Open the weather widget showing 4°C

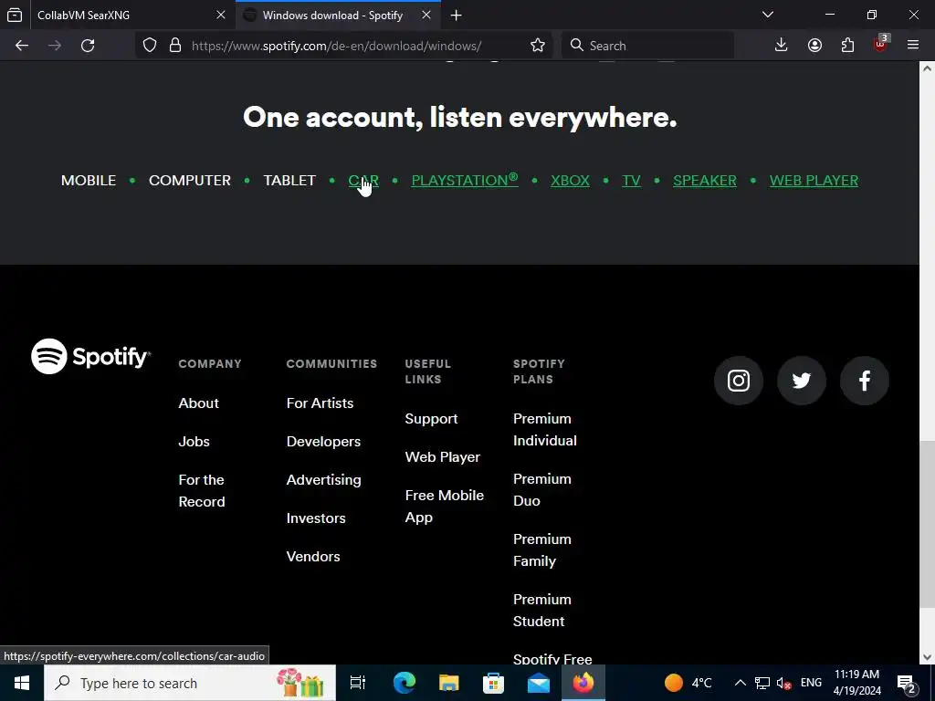click(x=688, y=683)
